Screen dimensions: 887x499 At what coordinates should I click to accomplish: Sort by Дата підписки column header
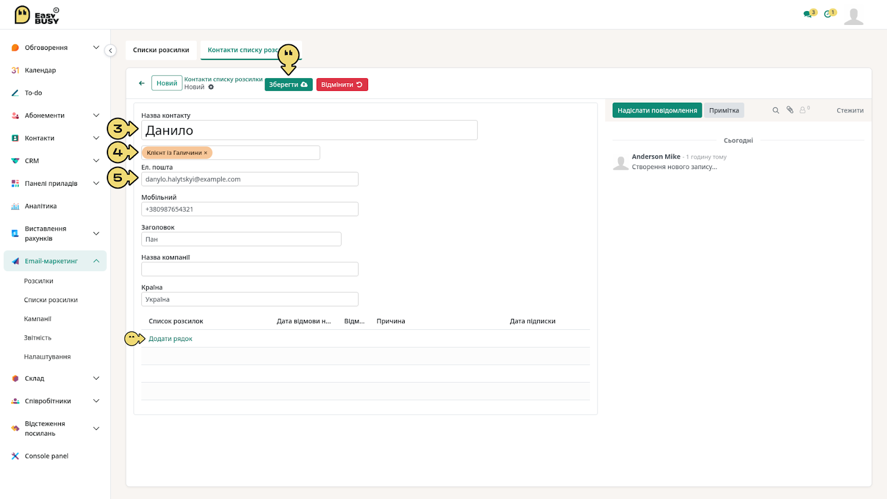(x=533, y=321)
